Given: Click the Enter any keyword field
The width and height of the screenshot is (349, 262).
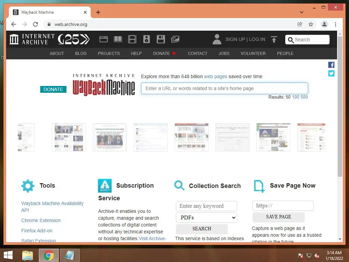Looking at the screenshot, I should click(x=206, y=206).
